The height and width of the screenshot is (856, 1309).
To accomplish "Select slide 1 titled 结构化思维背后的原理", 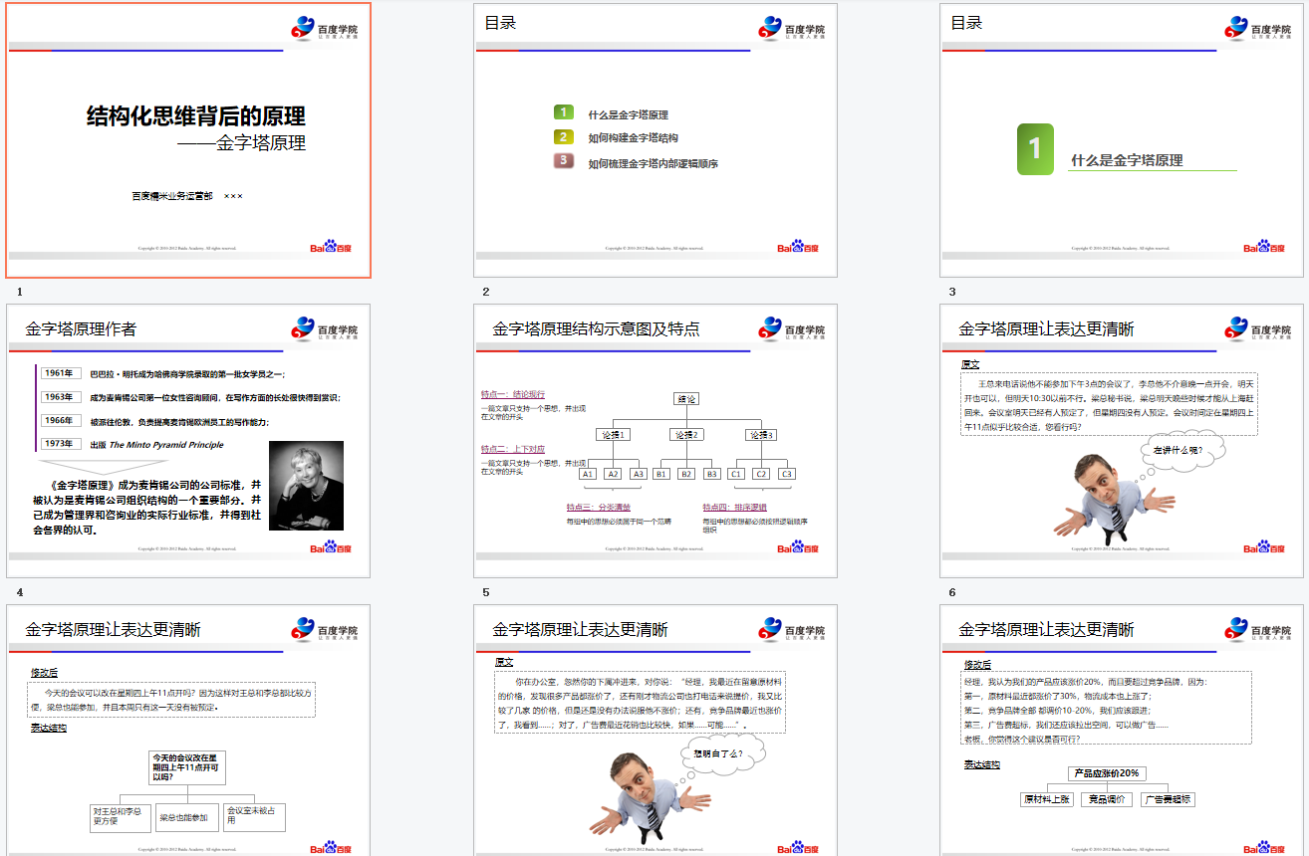I will 188,140.
